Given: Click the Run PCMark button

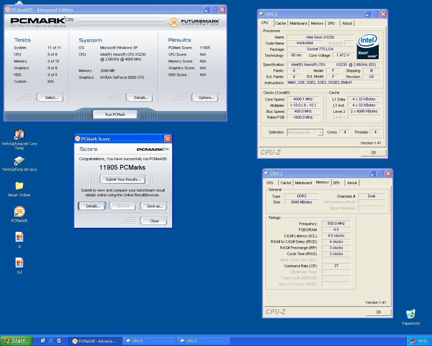Looking at the screenshot, I should [115, 115].
